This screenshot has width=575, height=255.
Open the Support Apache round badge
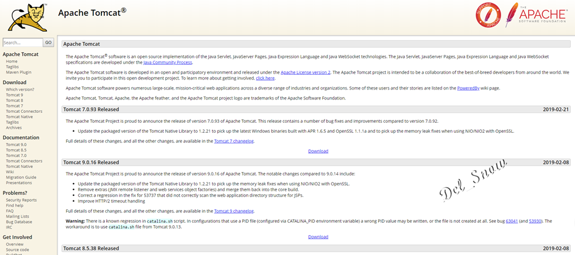(x=488, y=15)
